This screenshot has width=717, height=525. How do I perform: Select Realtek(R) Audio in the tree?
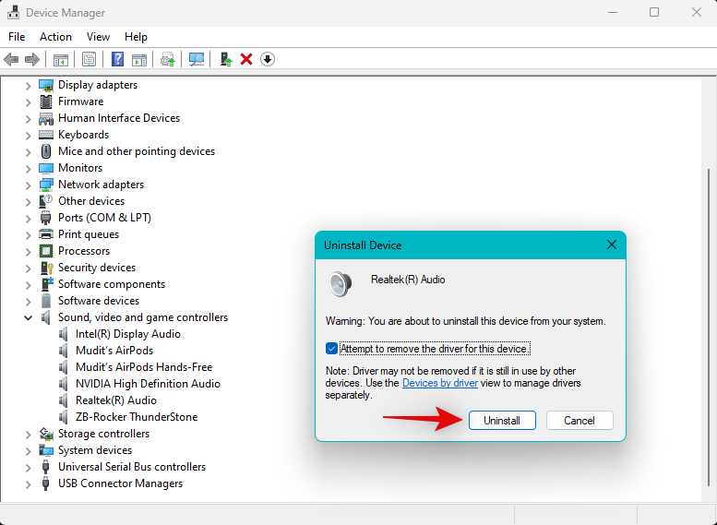tap(116, 400)
